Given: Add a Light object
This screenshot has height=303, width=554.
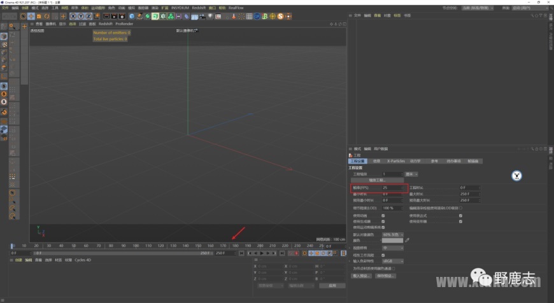Looking at the screenshot, I should (x=210, y=17).
